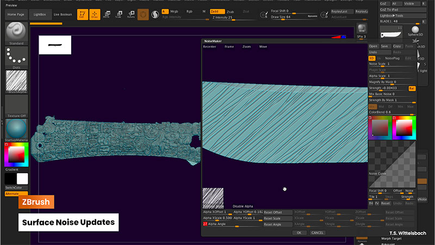435x245 pixels.
Task: Click OK in the NoiseMaker dialog
Action: (299, 232)
